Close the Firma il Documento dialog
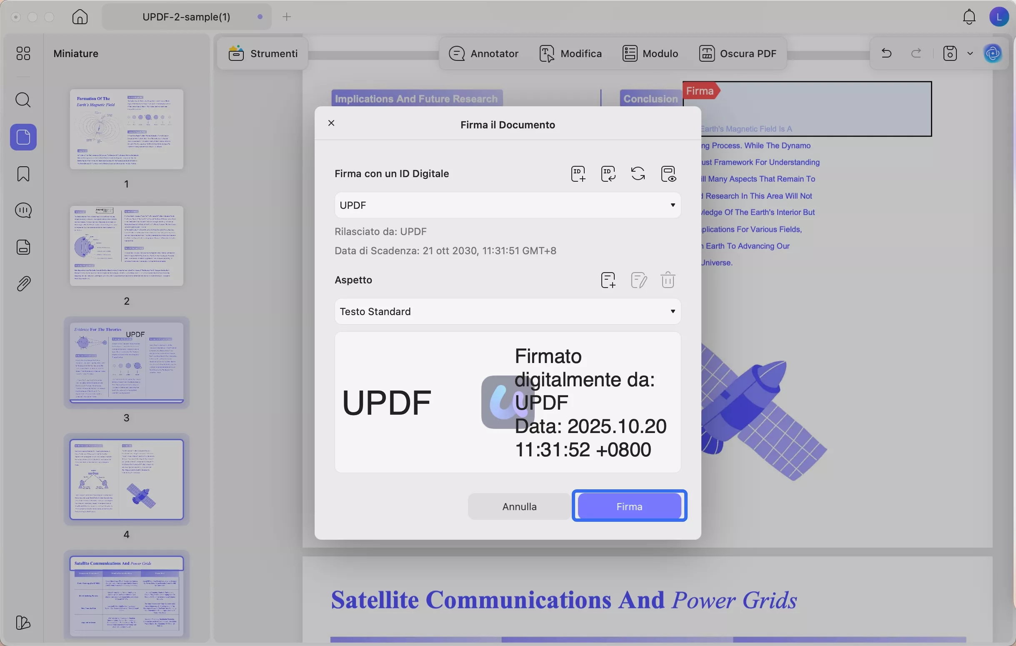 click(x=331, y=123)
